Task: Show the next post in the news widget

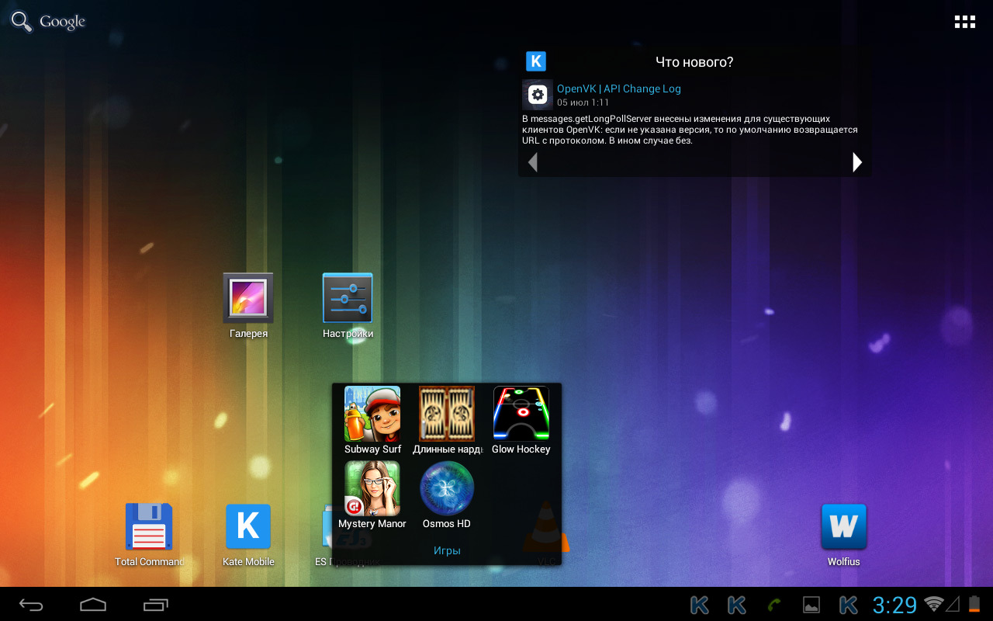Action: pos(857,161)
